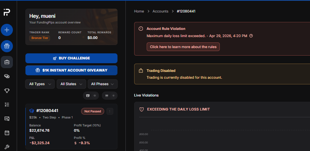Go to Home in the breadcrumb
Viewport: 310px width, 151px height.
click(x=139, y=11)
